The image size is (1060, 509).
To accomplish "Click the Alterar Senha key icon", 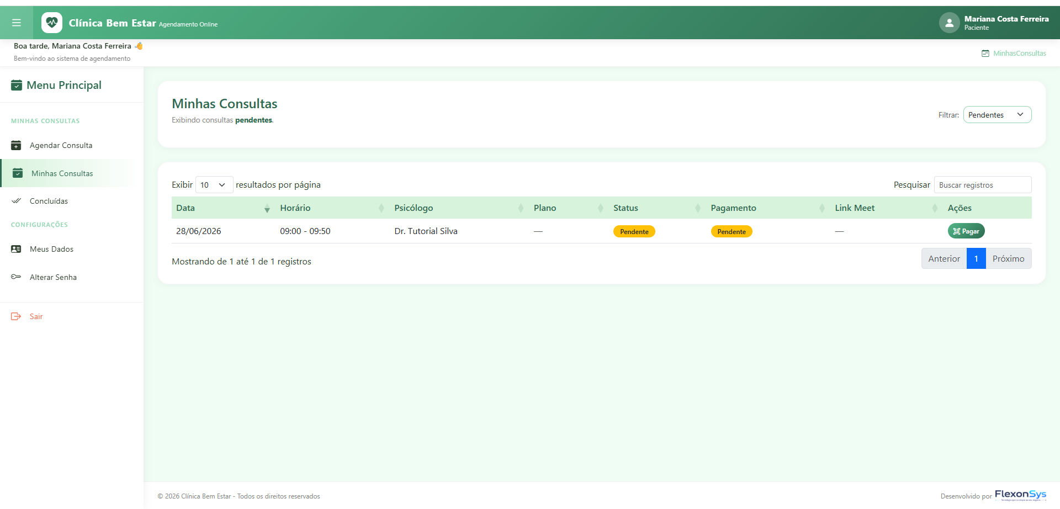I will click(x=17, y=277).
